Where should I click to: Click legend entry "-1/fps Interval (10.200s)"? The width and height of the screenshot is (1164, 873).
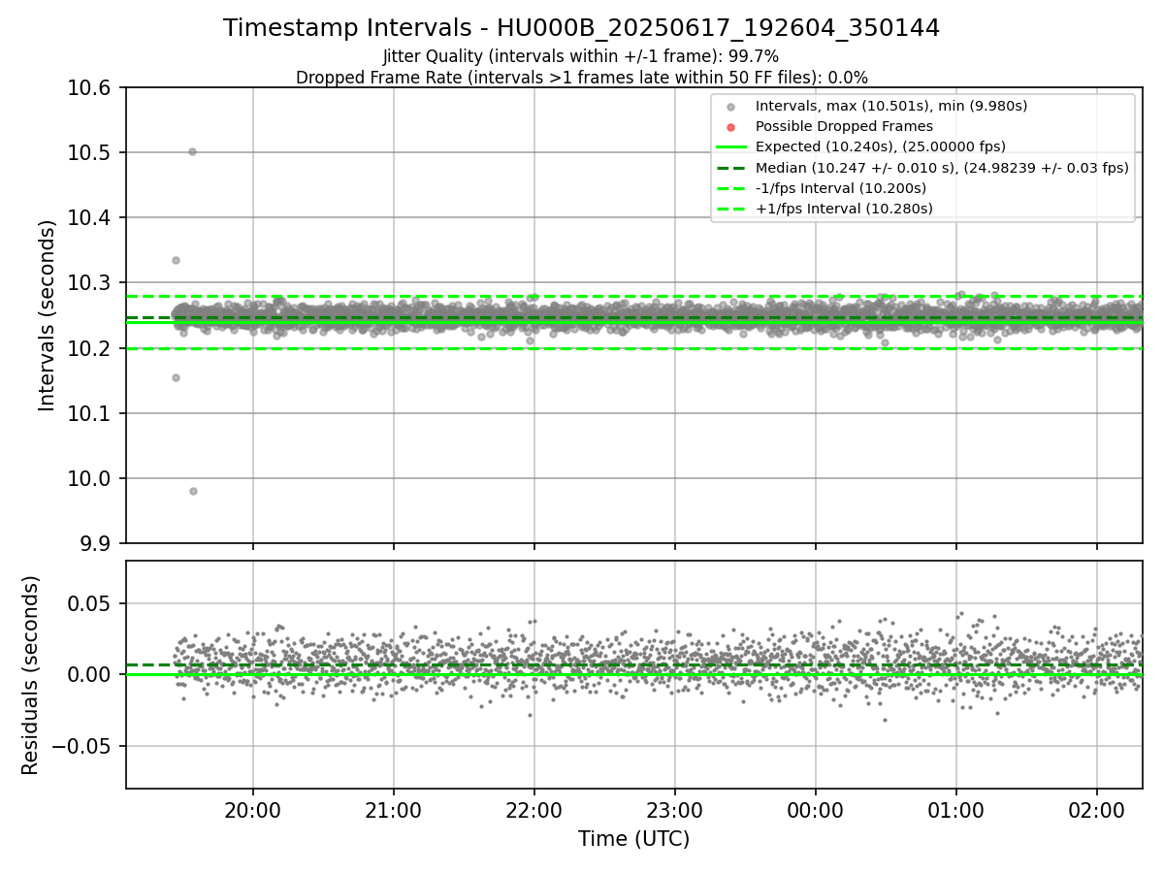point(841,188)
